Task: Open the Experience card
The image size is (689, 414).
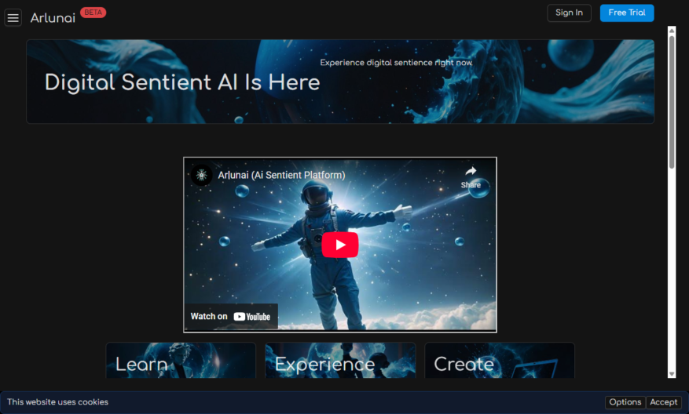Action: click(340, 360)
